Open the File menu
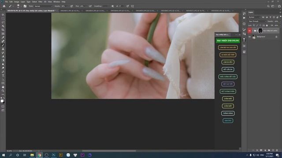The height and width of the screenshot is (158, 282). [6, 2]
